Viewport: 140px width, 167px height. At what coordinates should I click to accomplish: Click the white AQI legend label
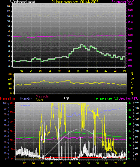(x=66, y=98)
